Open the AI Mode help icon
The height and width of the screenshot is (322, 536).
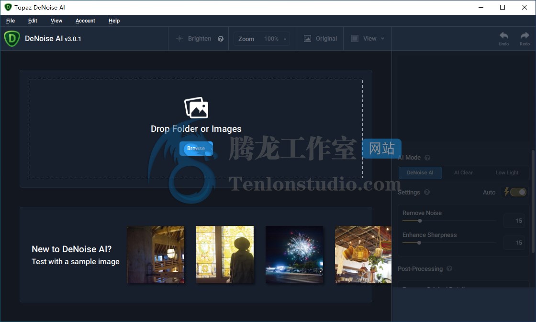pyautogui.click(x=427, y=158)
